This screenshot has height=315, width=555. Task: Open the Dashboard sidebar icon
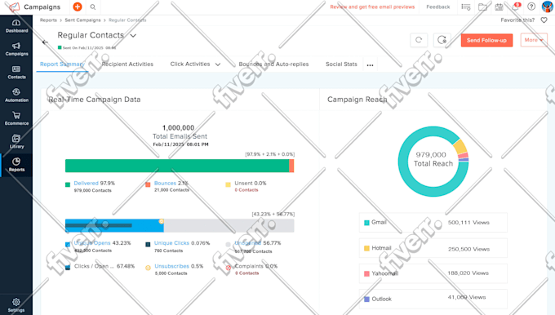point(16,26)
